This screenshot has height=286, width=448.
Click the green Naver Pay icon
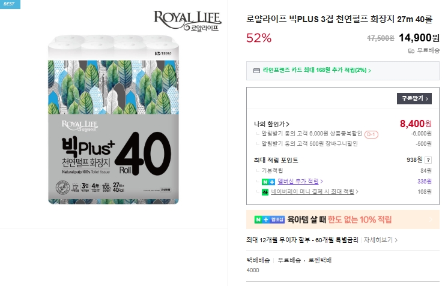click(265, 192)
